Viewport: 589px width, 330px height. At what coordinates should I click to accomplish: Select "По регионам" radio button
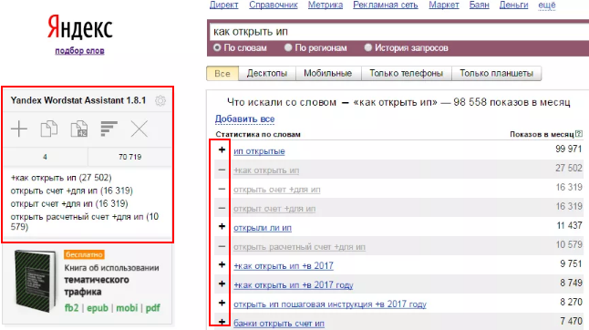pos(288,47)
